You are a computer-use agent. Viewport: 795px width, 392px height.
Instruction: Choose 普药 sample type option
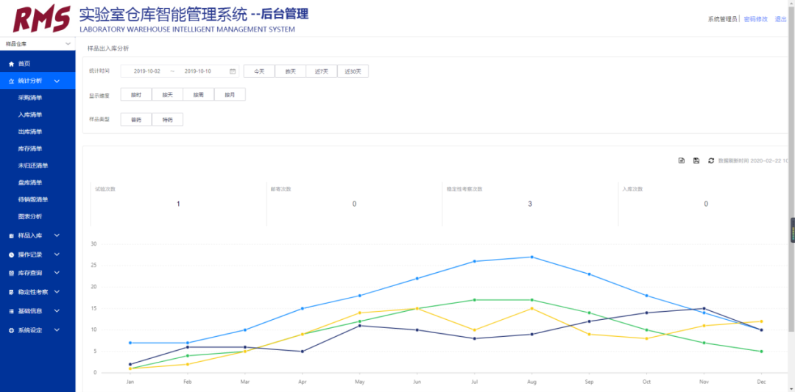coord(136,119)
